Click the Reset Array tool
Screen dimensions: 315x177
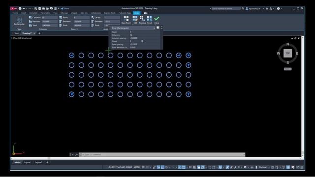pos(150,20)
